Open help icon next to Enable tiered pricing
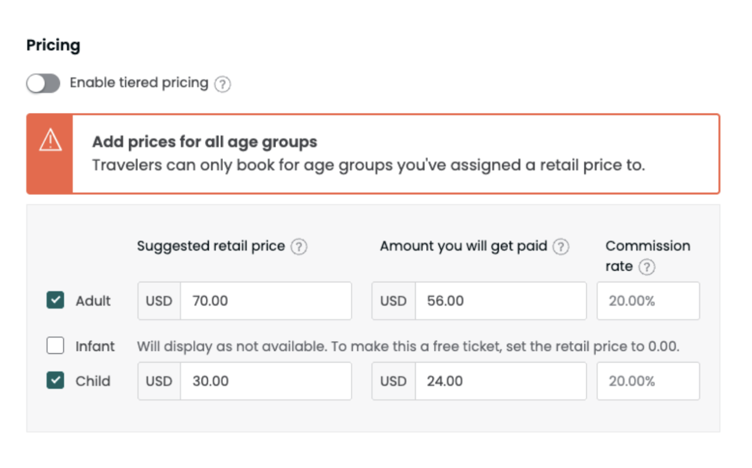The width and height of the screenshot is (752, 468). (x=222, y=84)
